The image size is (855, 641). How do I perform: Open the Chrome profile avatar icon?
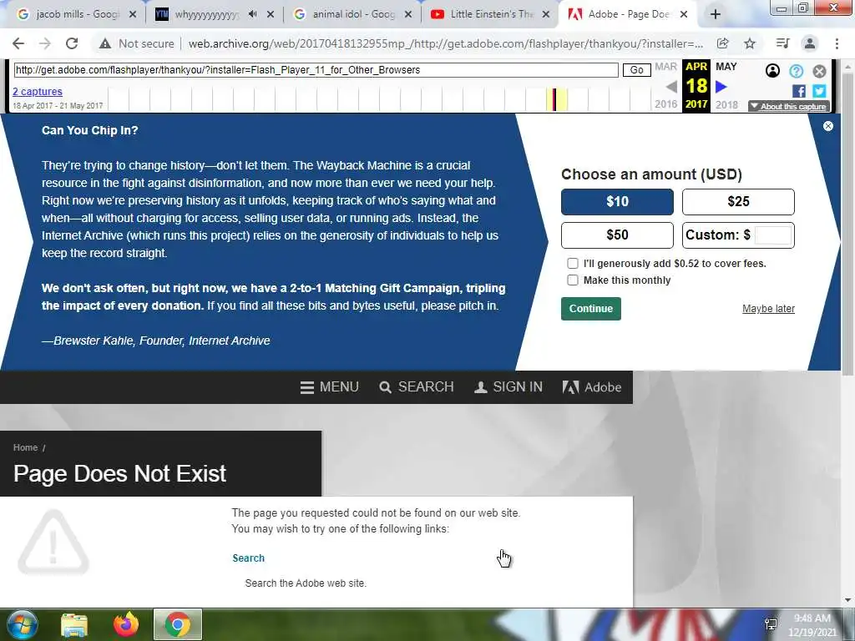810,43
